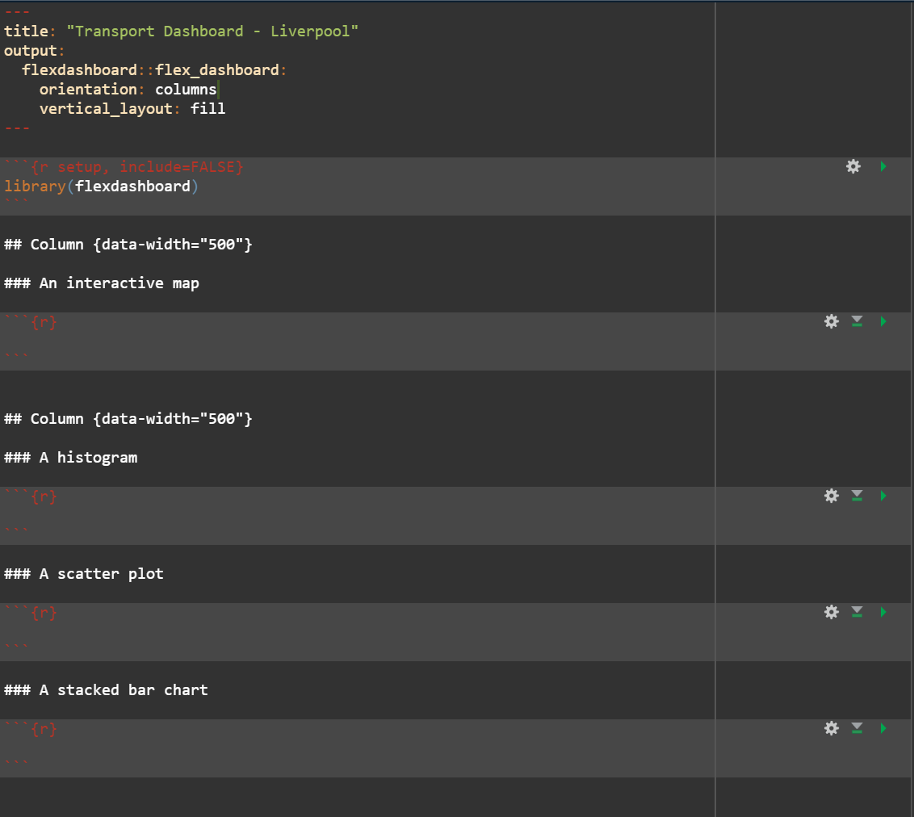Open options gear for the histogram chunk

[x=831, y=496]
